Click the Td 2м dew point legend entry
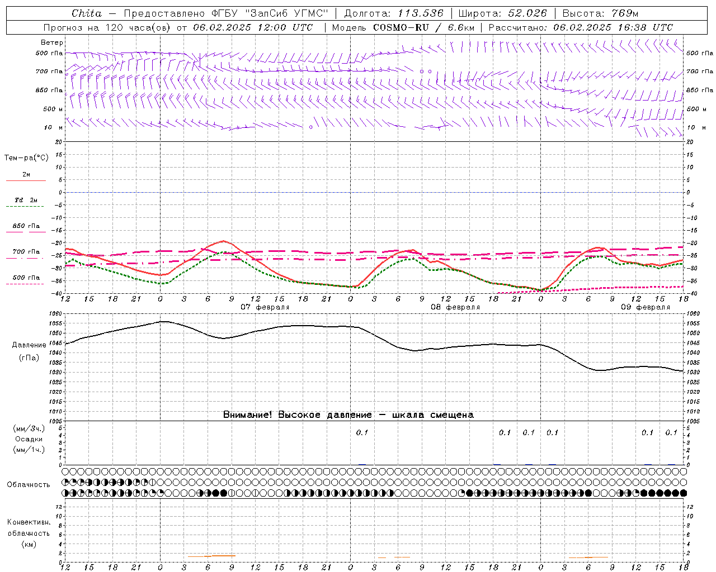 pyautogui.click(x=26, y=200)
